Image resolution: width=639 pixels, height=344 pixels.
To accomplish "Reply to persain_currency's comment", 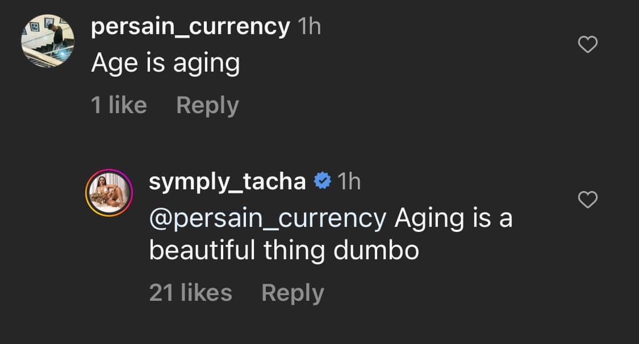I will [x=208, y=105].
